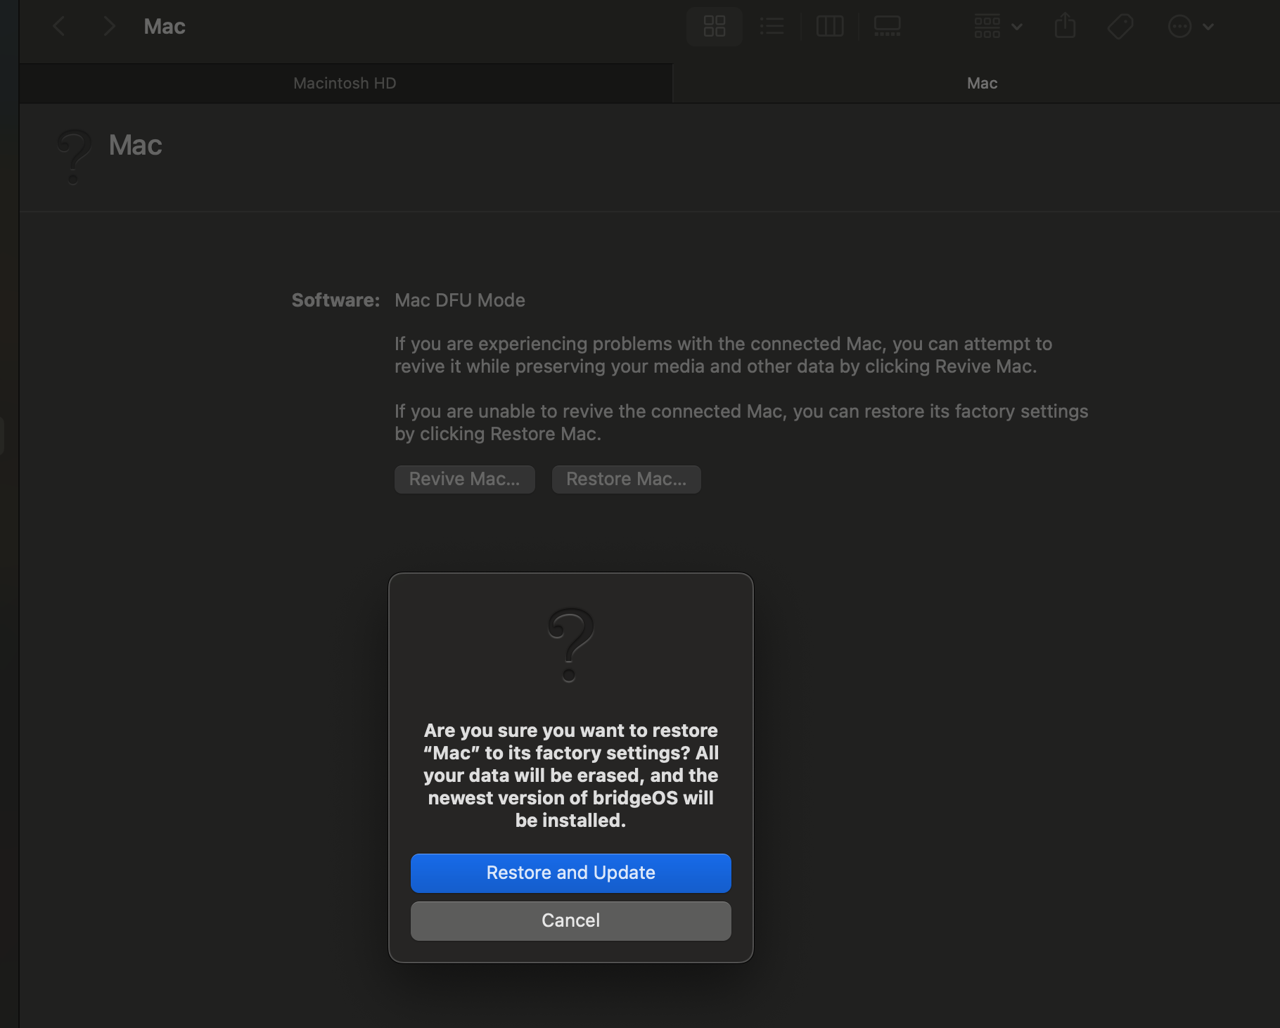Open the group-by options dropdown

click(998, 27)
